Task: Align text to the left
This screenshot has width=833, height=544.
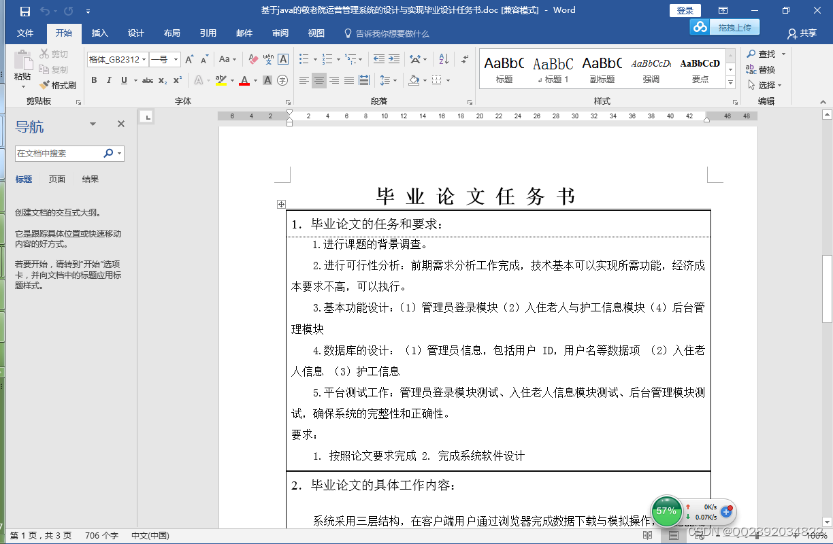Action: 304,81
